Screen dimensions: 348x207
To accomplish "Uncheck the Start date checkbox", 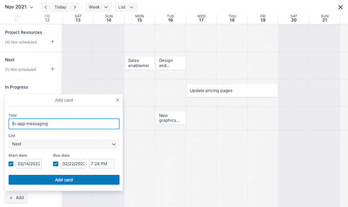I will point(11,164).
